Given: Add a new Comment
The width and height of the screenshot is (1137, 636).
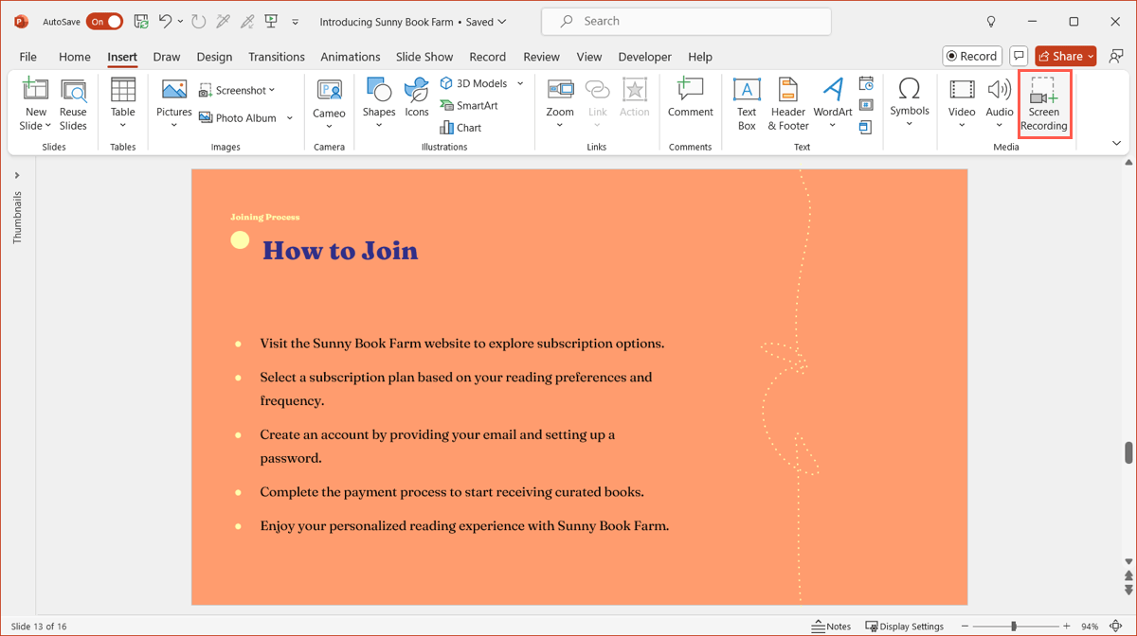Looking at the screenshot, I should tap(690, 98).
